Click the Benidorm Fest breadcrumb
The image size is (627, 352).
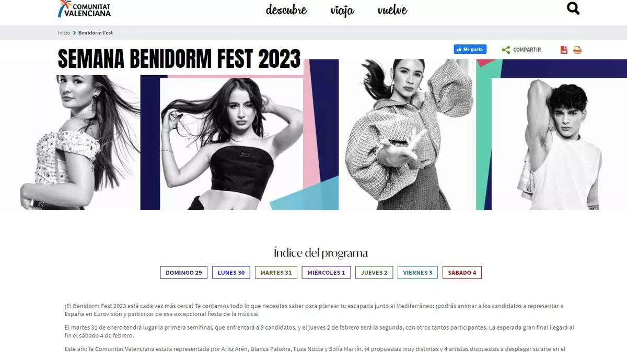(x=96, y=33)
